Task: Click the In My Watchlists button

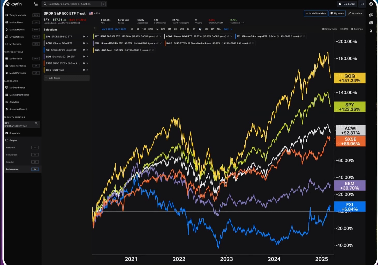Action: tap(316, 13)
